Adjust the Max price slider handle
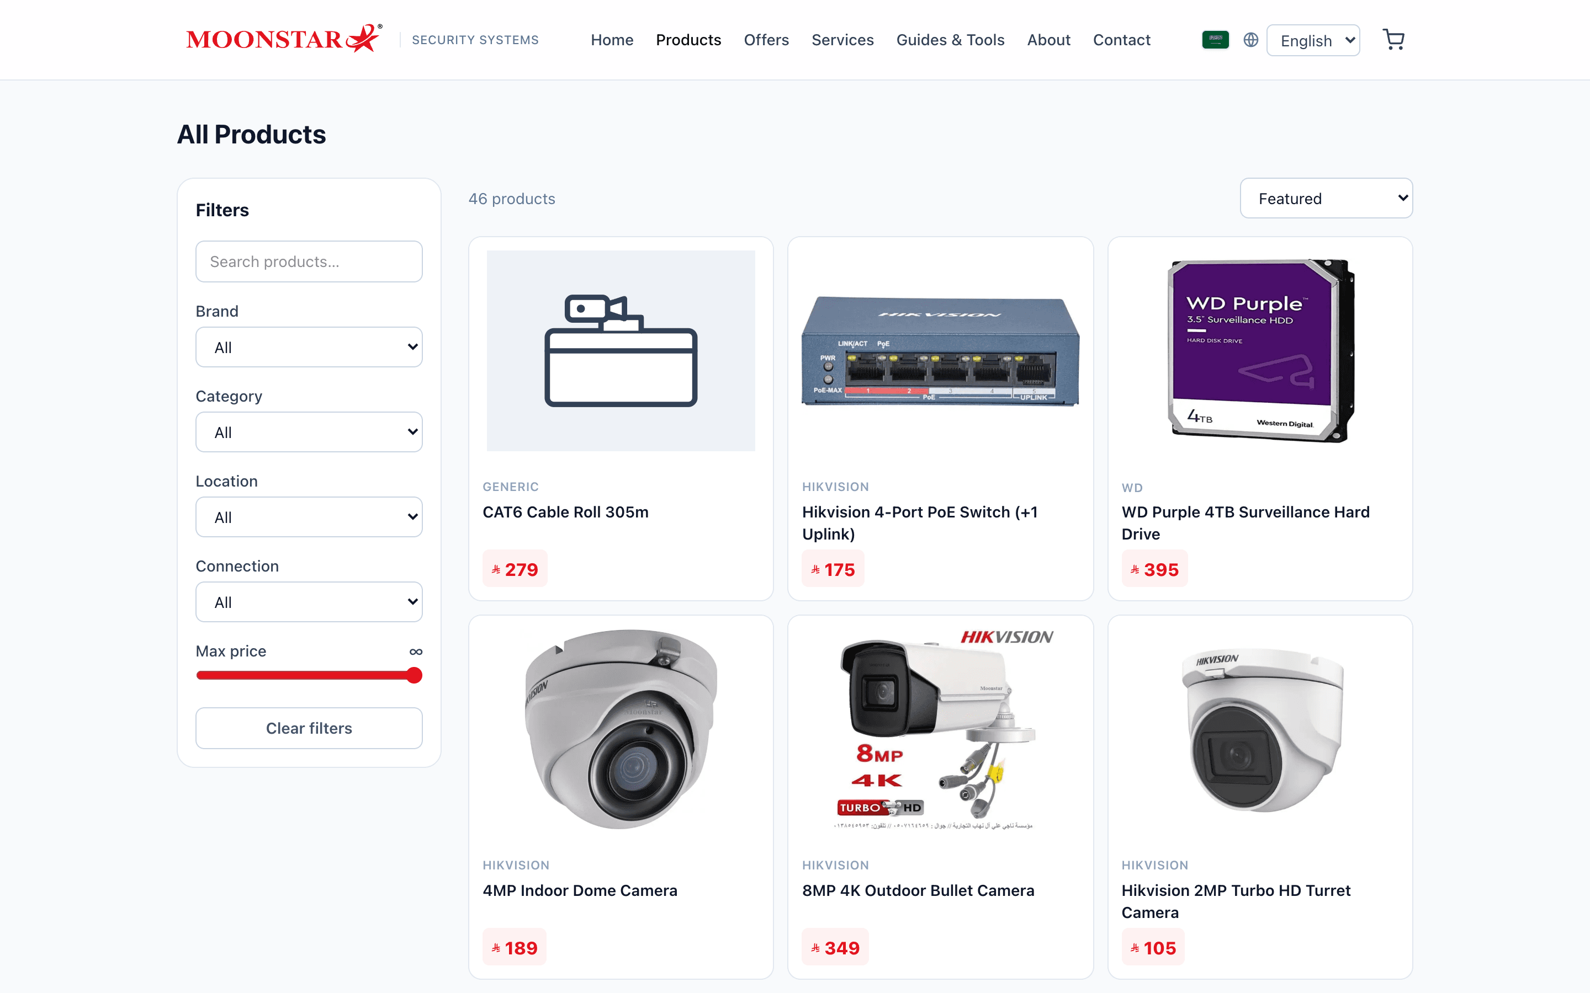Screen dimensions: 1590x993 (x=414, y=675)
